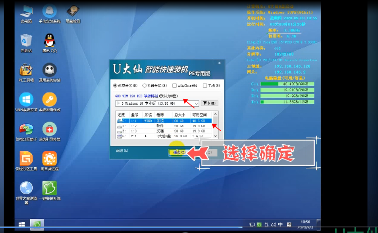Click the 高级(A) advanced link

122,151
